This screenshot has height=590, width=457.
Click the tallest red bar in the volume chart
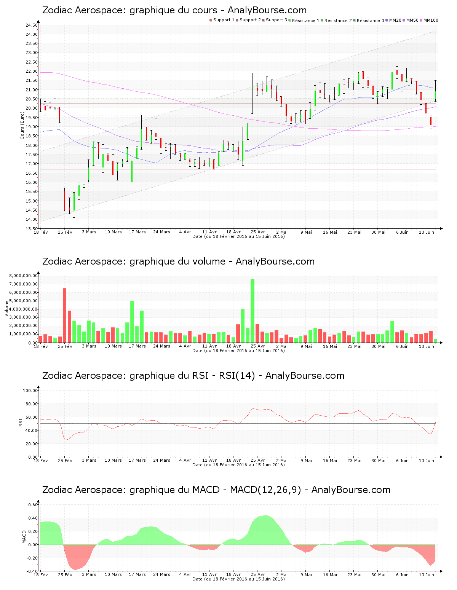click(x=65, y=316)
